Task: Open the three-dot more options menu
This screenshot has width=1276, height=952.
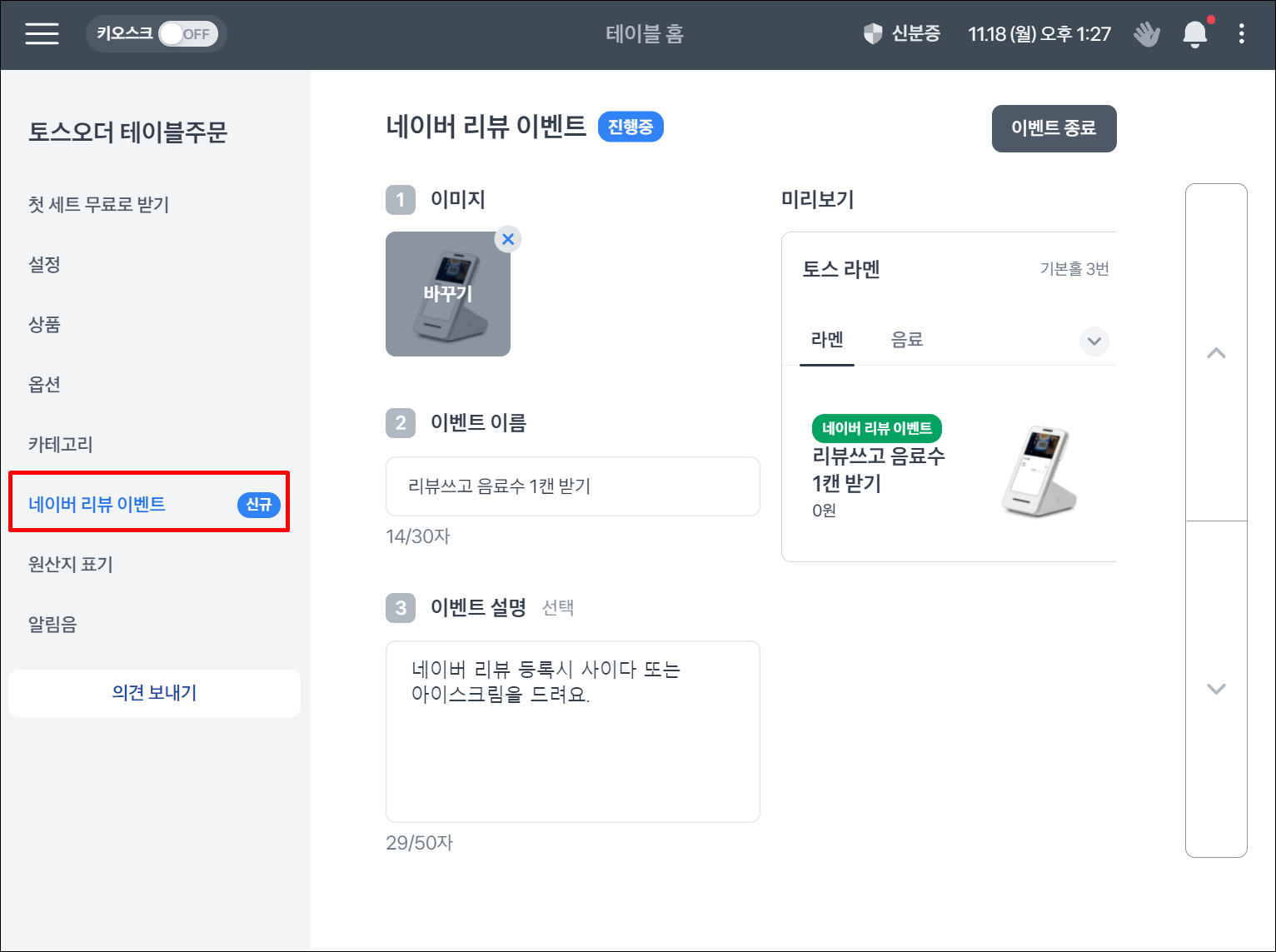Action: click(x=1241, y=34)
